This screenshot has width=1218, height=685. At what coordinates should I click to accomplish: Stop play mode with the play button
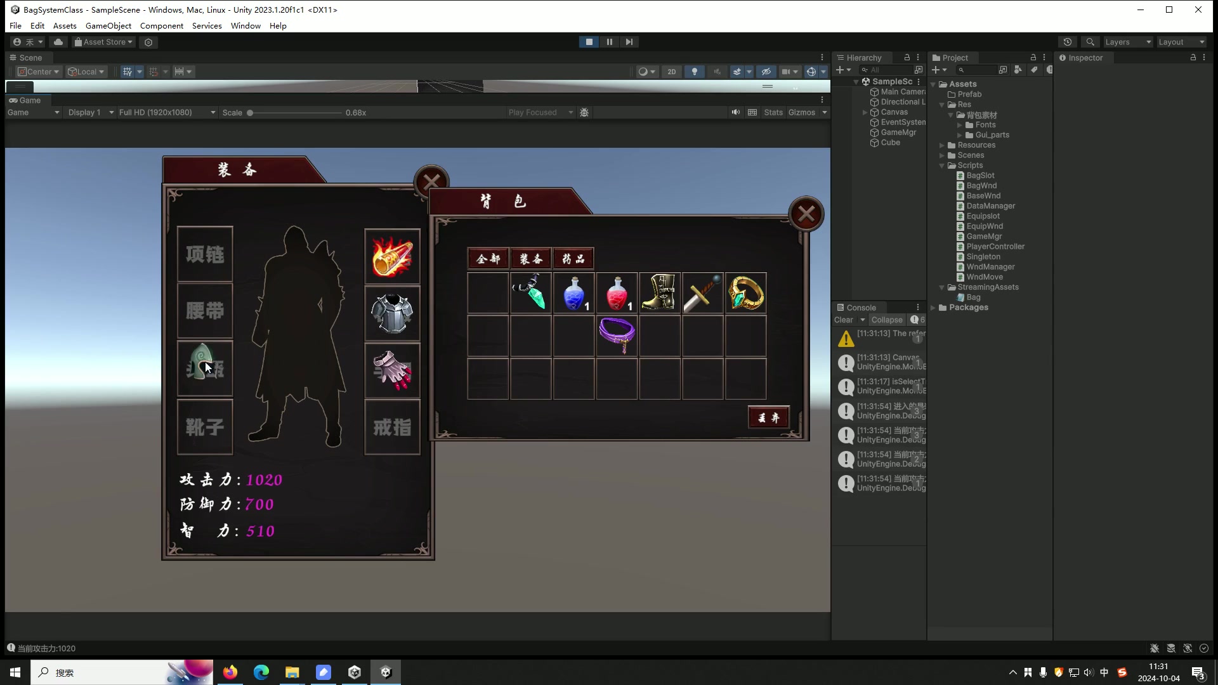[x=589, y=42]
